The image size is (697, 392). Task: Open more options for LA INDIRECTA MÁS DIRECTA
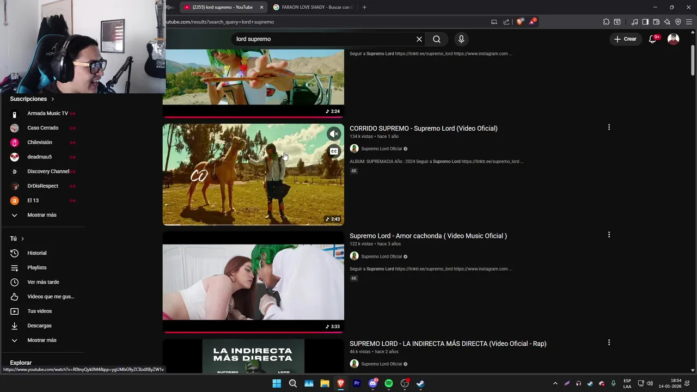(609, 342)
